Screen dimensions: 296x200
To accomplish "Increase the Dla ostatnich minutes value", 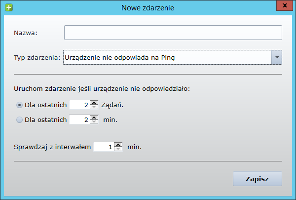I will tap(94, 117).
